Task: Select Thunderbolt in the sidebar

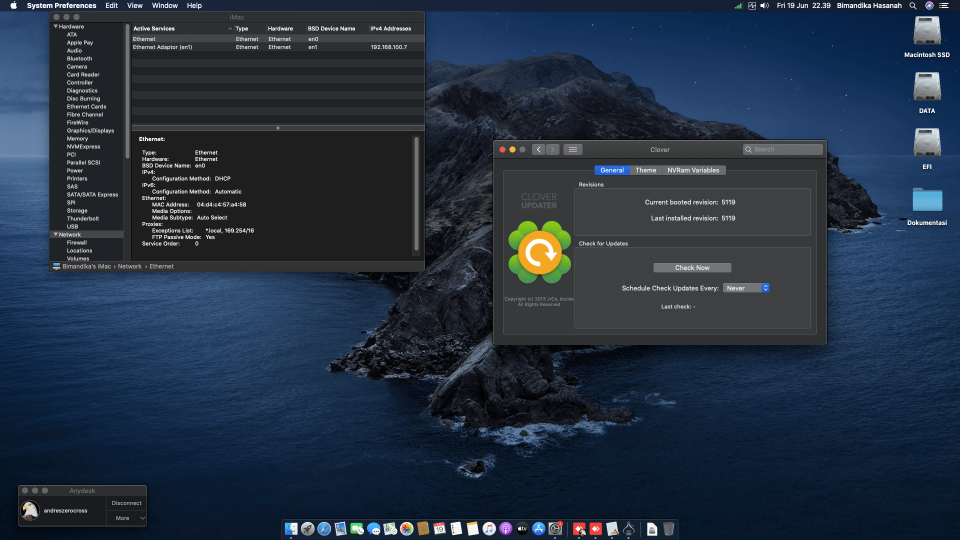Action: pyautogui.click(x=83, y=218)
